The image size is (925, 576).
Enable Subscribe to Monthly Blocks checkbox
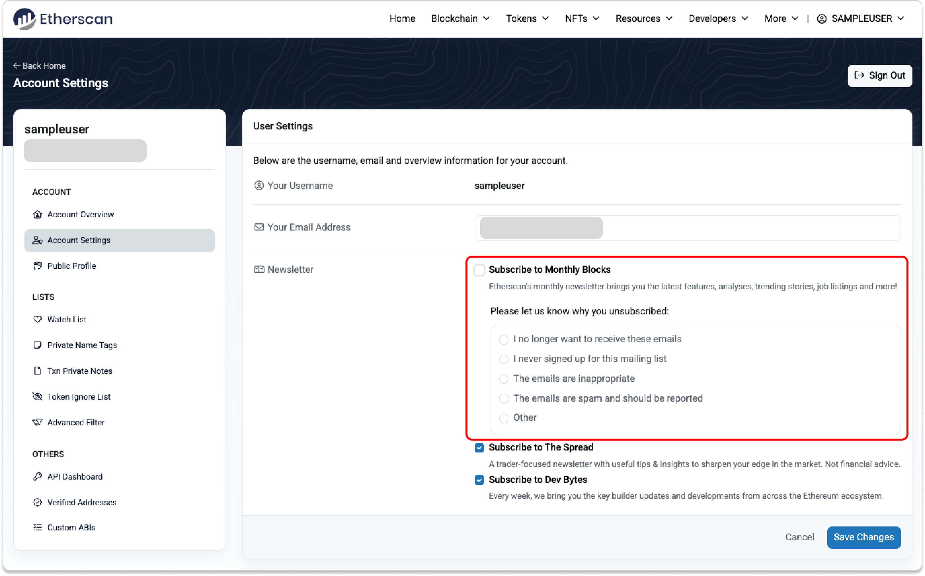point(479,270)
